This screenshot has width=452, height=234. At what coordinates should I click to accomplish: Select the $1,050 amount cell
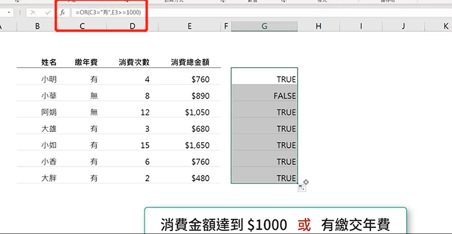(x=197, y=112)
